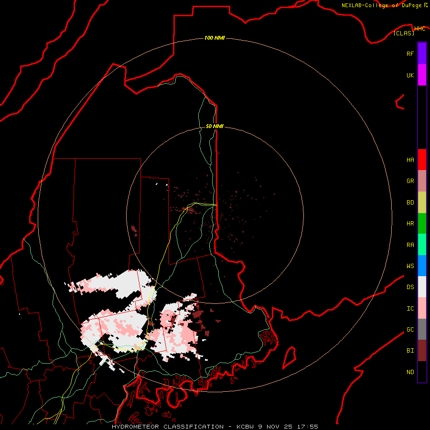Viewport: 430px width, 430px height.
Task: Click the HA legend label
Action: (410, 160)
